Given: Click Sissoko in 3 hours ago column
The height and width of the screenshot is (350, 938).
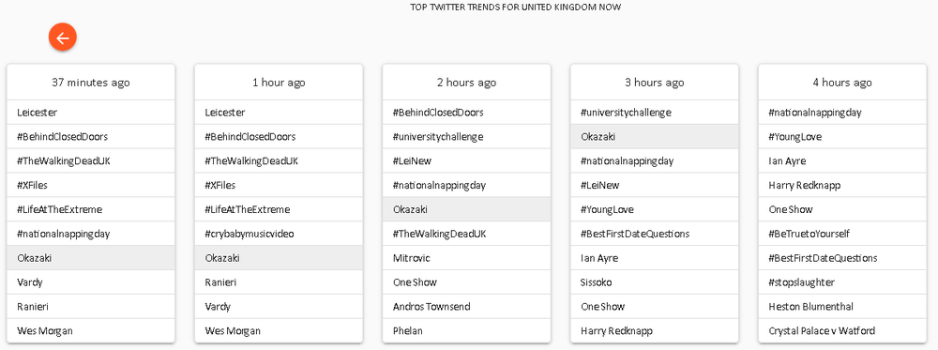Looking at the screenshot, I should click(655, 282).
